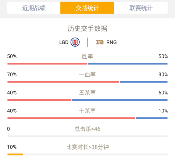Click the LGD team name

click(x=64, y=42)
